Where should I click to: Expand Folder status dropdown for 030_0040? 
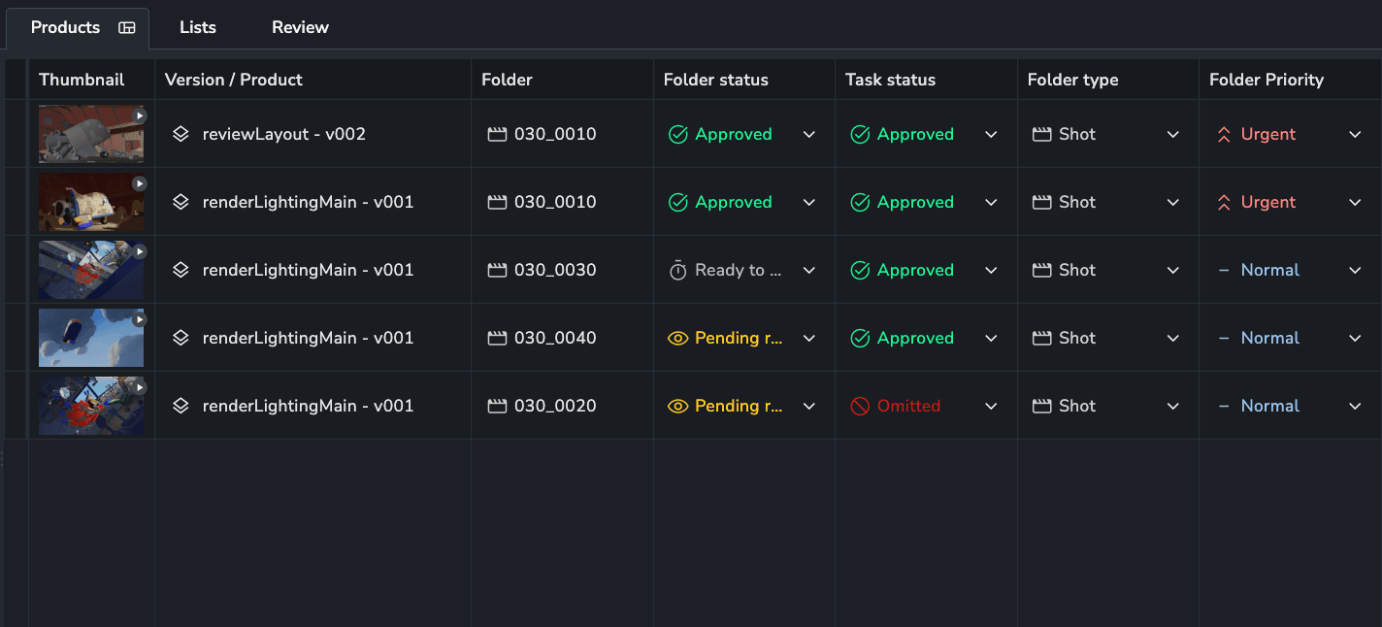pos(809,338)
